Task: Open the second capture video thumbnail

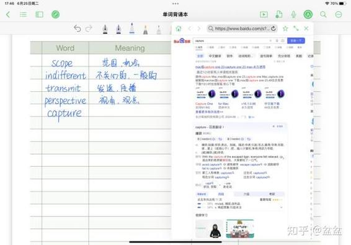Action: click(240, 229)
